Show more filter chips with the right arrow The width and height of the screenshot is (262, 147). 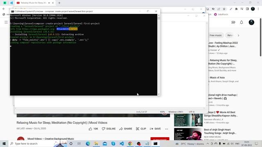[238, 36]
